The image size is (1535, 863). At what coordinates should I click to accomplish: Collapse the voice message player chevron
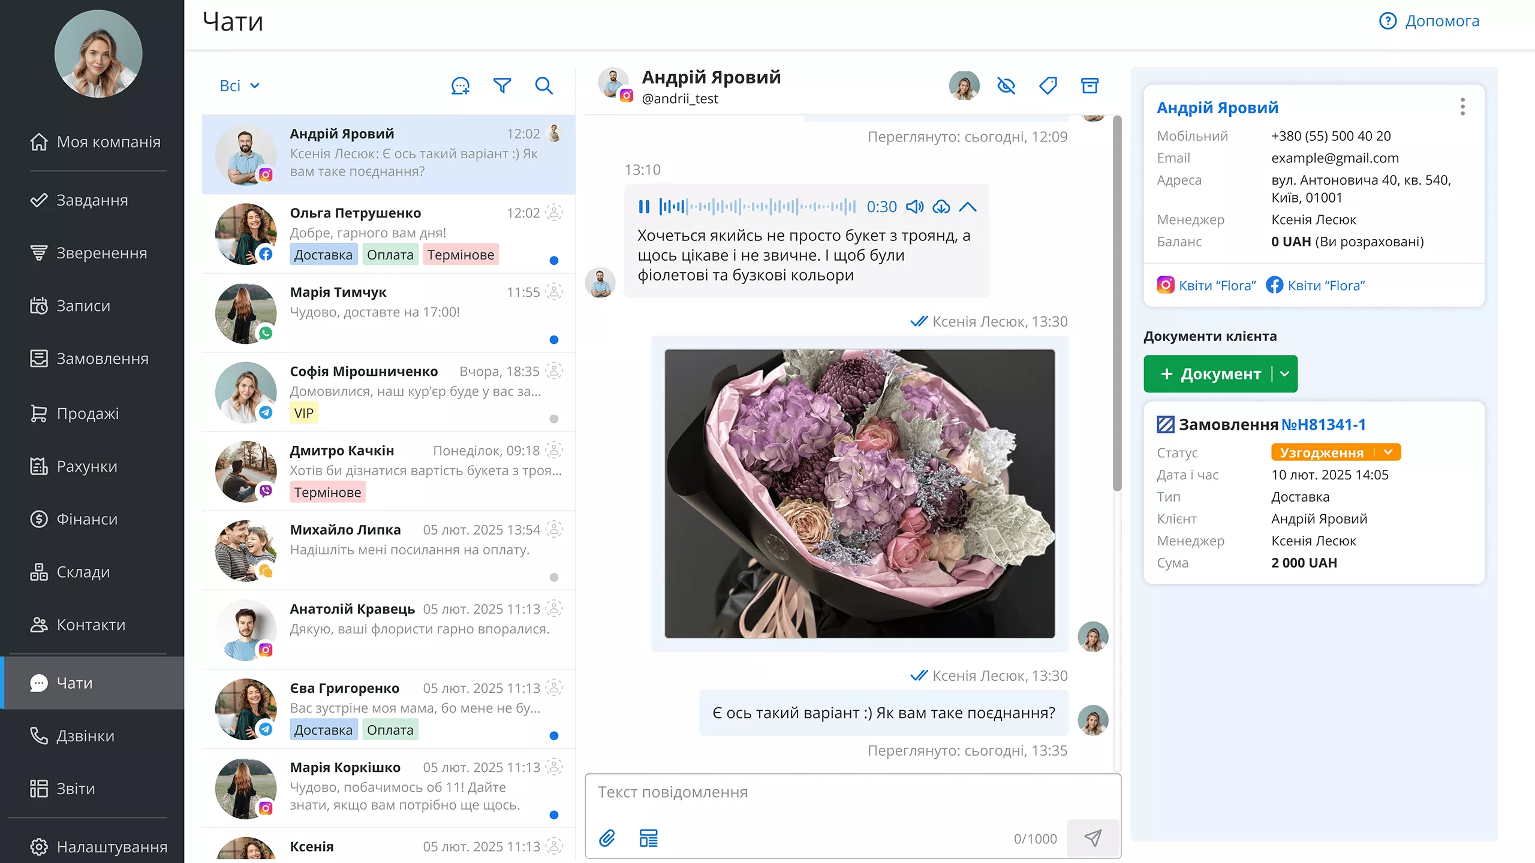point(968,206)
